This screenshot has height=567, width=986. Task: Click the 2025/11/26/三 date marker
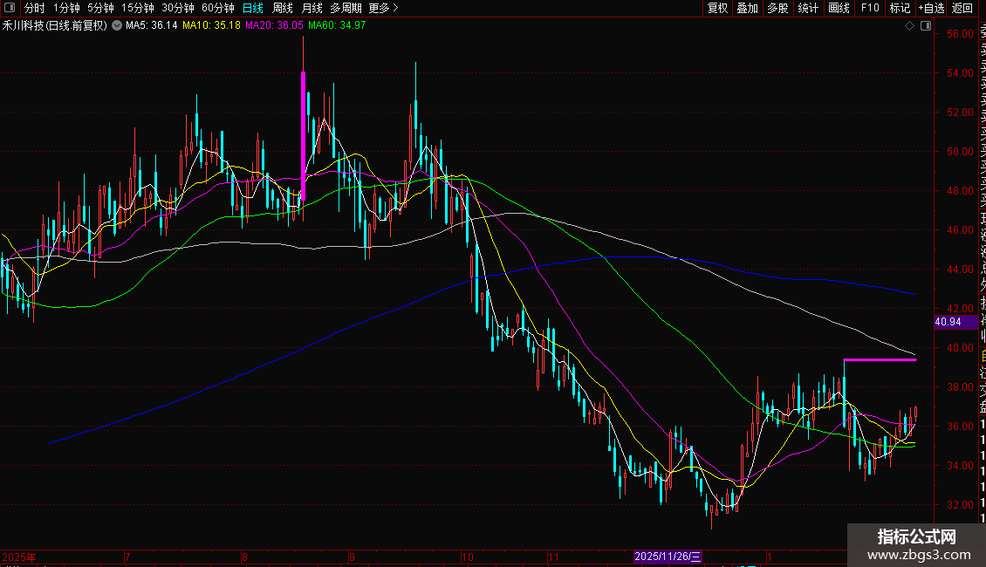[668, 557]
